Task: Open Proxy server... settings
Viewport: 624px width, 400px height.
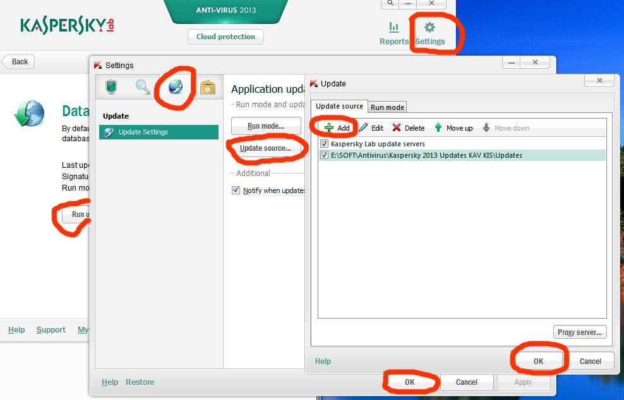Action: (x=579, y=332)
